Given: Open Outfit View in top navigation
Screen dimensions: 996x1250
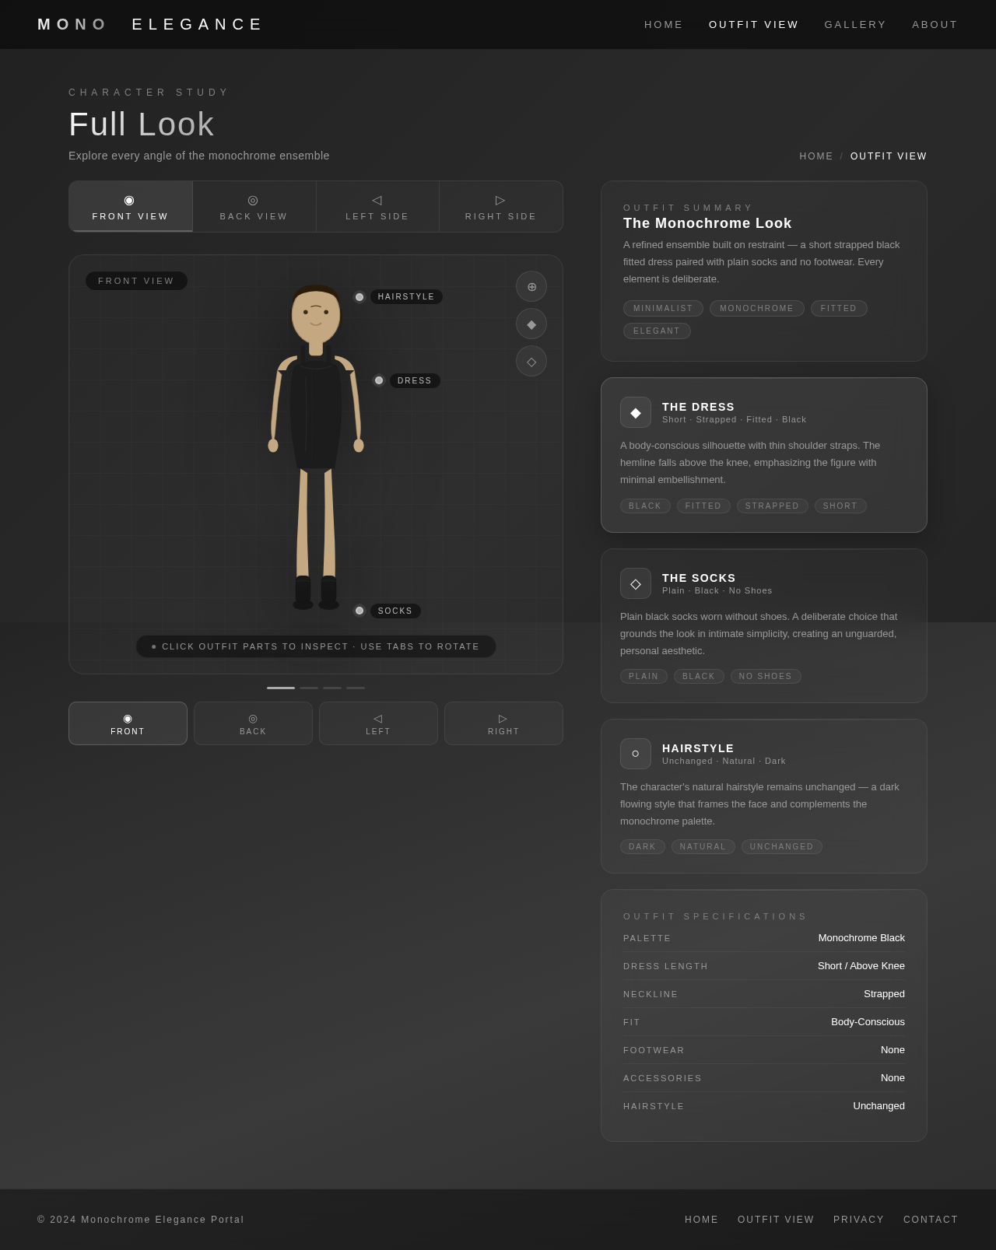Looking at the screenshot, I should click(x=753, y=25).
